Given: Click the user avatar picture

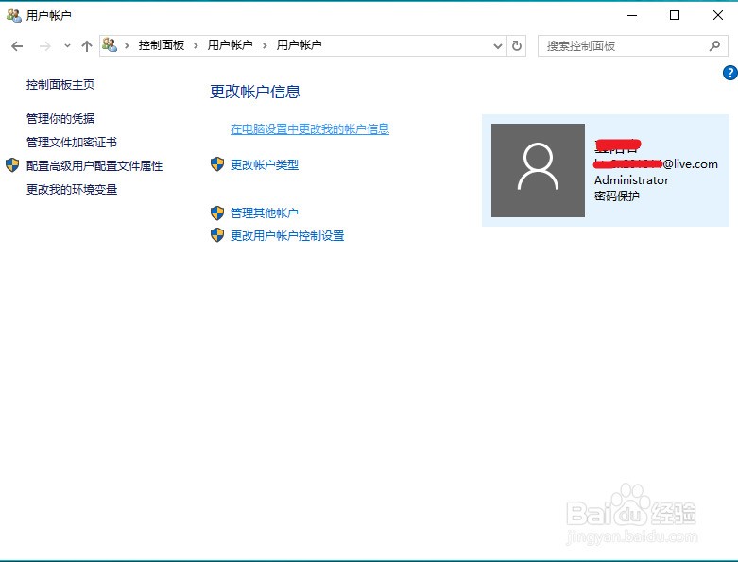Looking at the screenshot, I should pos(538,170).
